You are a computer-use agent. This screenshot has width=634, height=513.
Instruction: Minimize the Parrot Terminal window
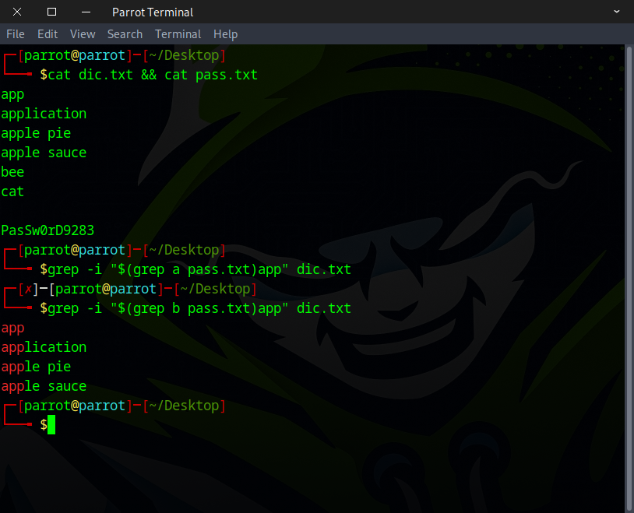click(x=86, y=12)
